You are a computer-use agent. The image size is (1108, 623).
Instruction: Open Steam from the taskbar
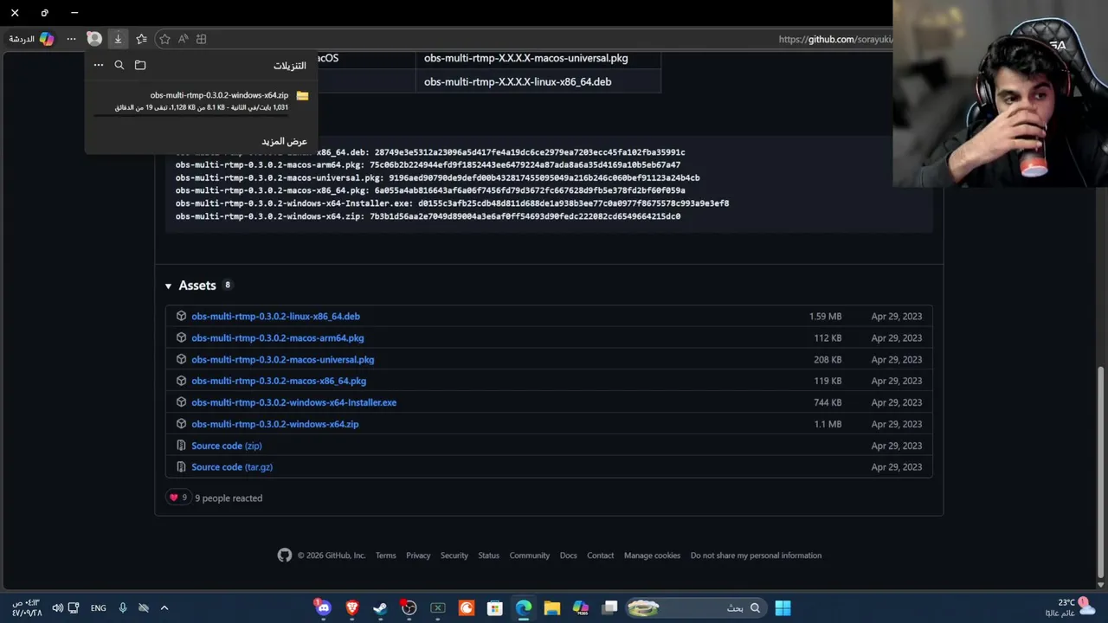click(380, 608)
